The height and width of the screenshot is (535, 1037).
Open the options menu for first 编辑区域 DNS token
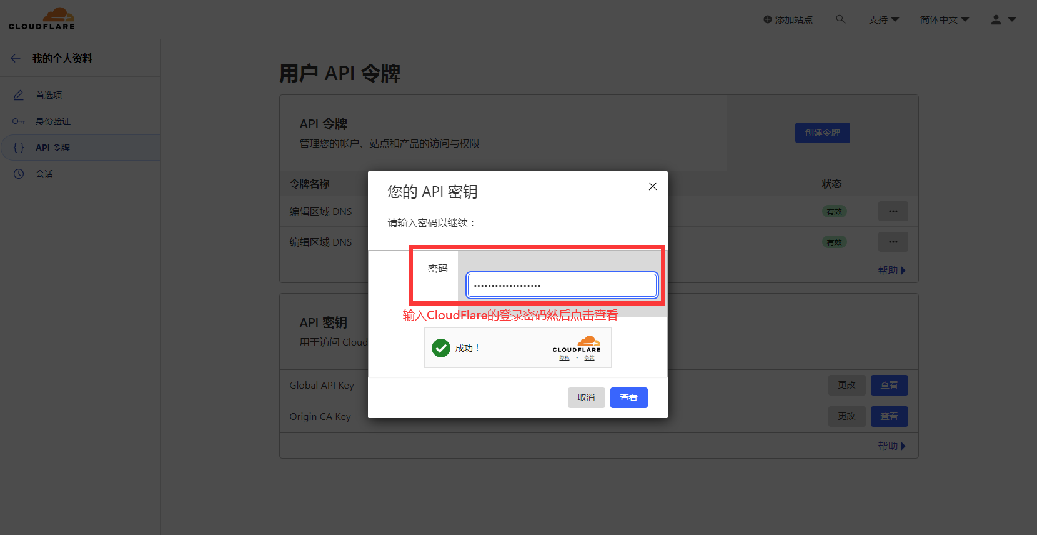tap(893, 211)
